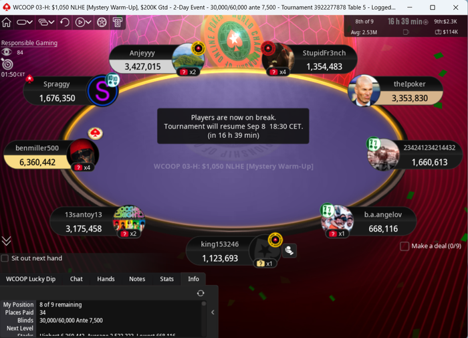Expand the double chevron options panel
Screen dimensions: 468x338
pyautogui.click(x=6, y=240)
